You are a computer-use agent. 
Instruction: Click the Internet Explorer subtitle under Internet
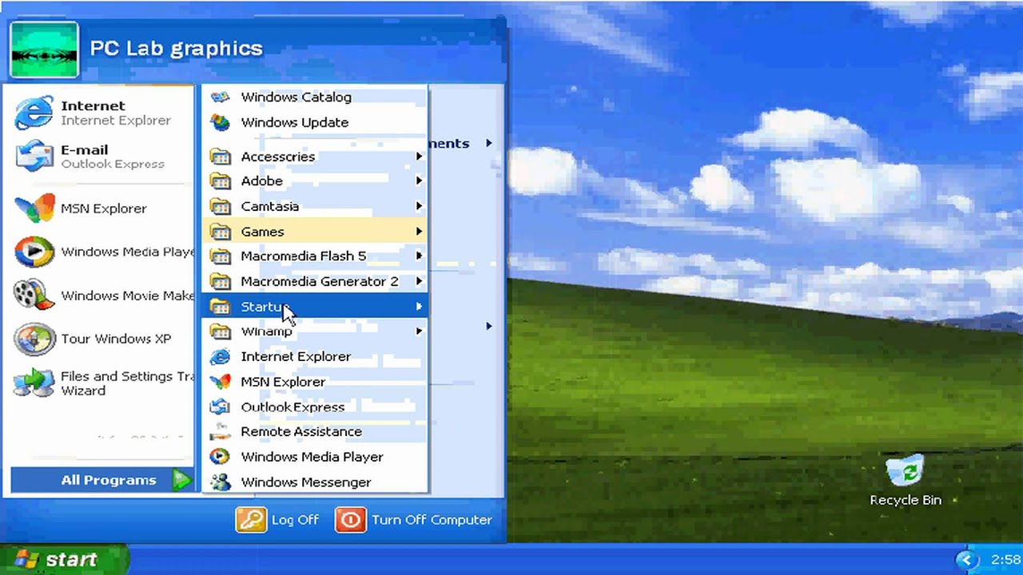coord(116,121)
